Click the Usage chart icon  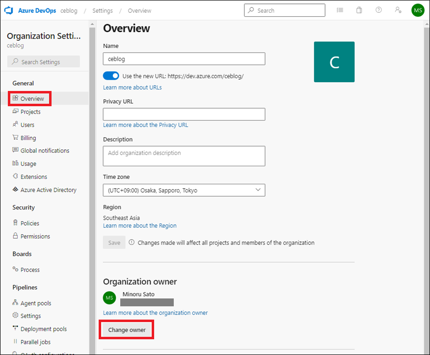[x=15, y=163]
